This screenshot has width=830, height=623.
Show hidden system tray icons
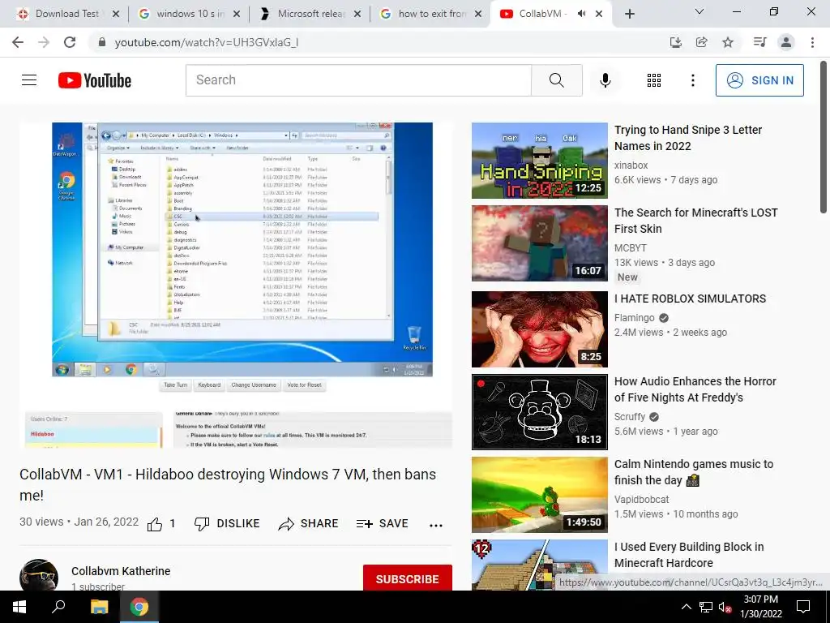pyautogui.click(x=686, y=607)
